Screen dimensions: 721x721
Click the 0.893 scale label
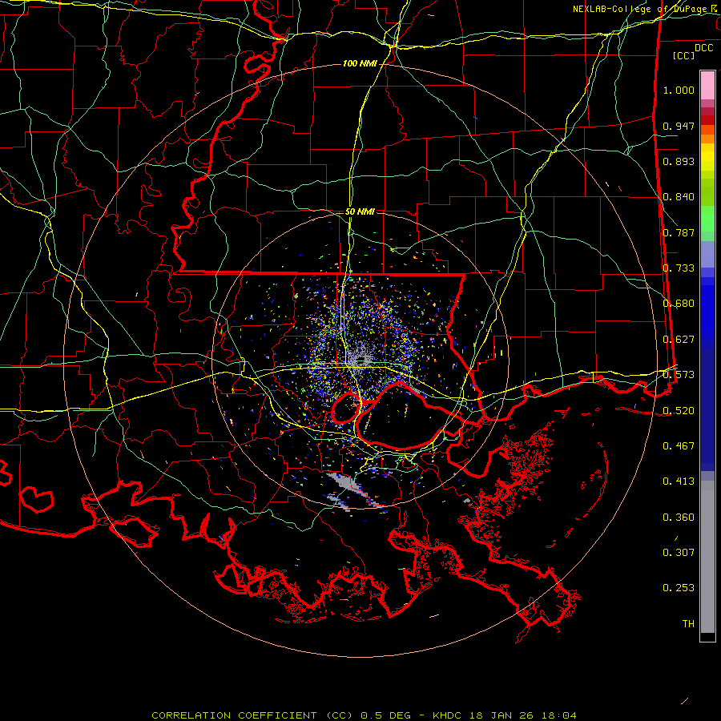[x=679, y=161]
